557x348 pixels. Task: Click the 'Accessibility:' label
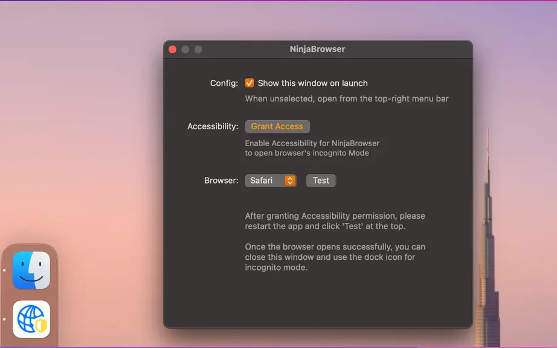213,126
